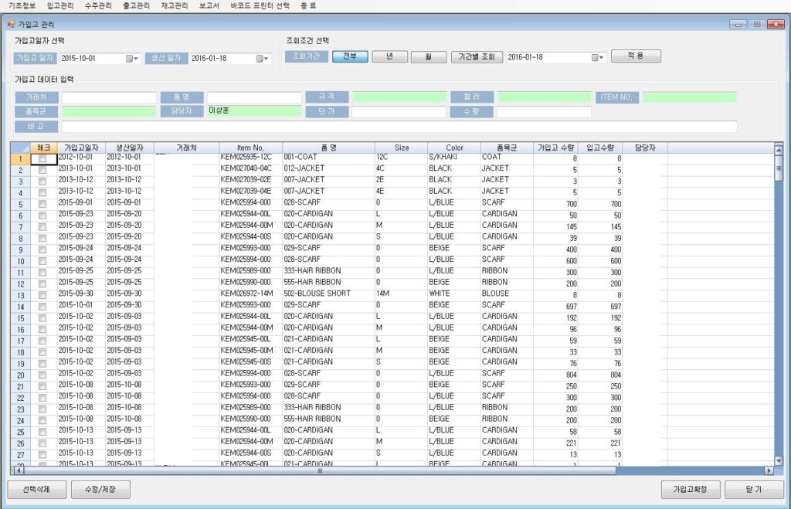This screenshot has height=509, width=791.
Task: Click into the 비 고 text field
Action: tap(399, 127)
